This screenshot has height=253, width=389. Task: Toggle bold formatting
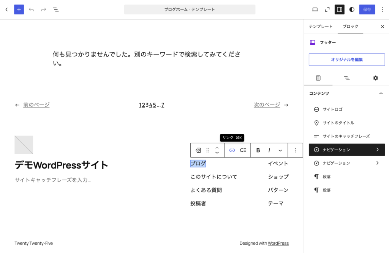[258, 150]
